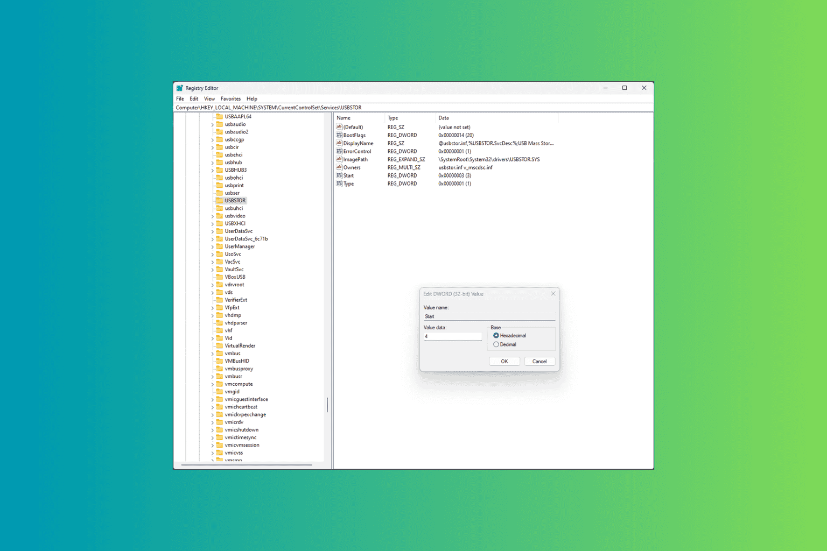Expand the vmcompute key
The height and width of the screenshot is (551, 827).
click(213, 384)
